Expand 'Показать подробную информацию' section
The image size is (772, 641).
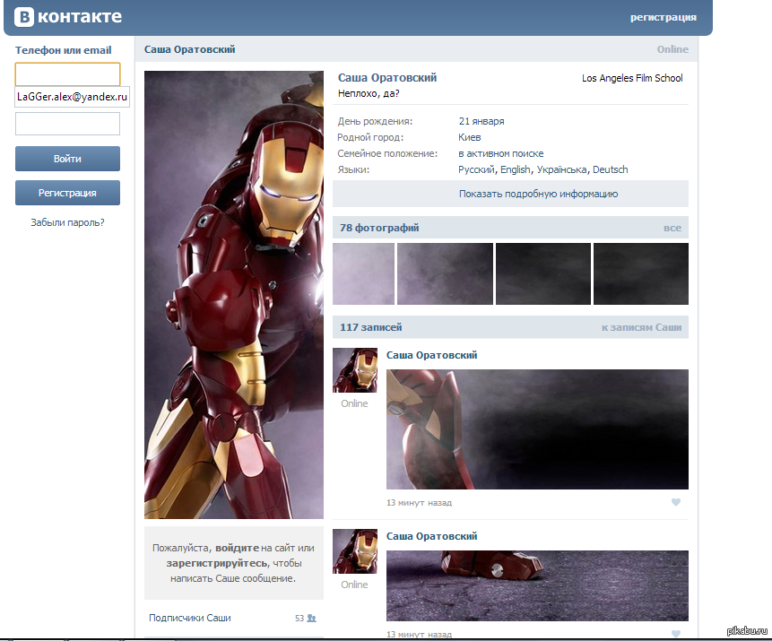(x=510, y=194)
